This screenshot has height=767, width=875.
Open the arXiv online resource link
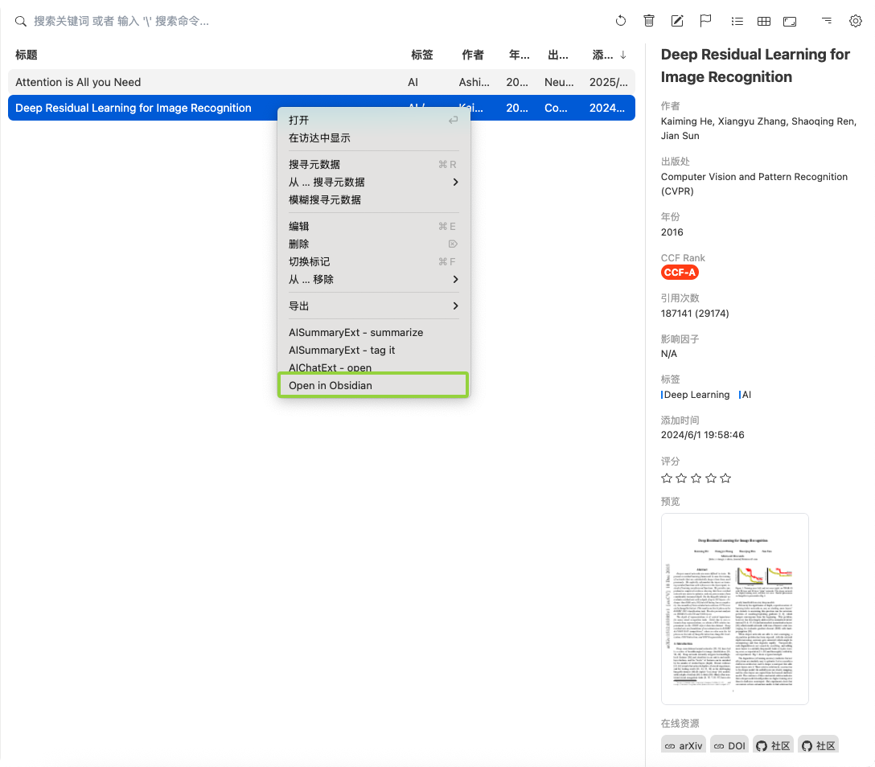pyautogui.click(x=683, y=745)
